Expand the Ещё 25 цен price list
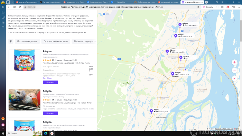242x136 pixels. pos(47,78)
